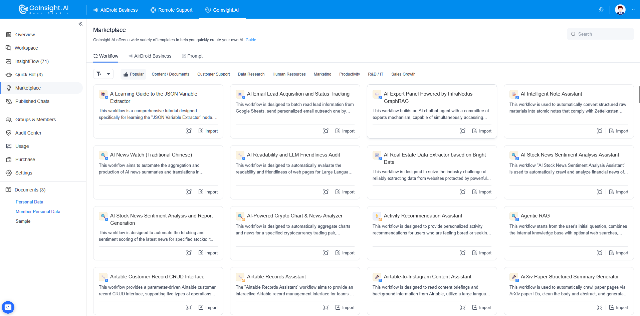
Task: Switch to the Prompt tab
Action: click(x=192, y=56)
